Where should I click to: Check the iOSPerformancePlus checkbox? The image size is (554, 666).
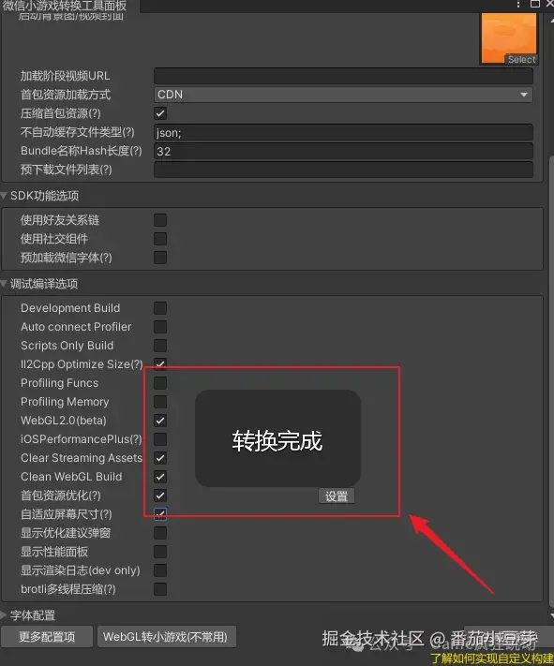point(160,439)
